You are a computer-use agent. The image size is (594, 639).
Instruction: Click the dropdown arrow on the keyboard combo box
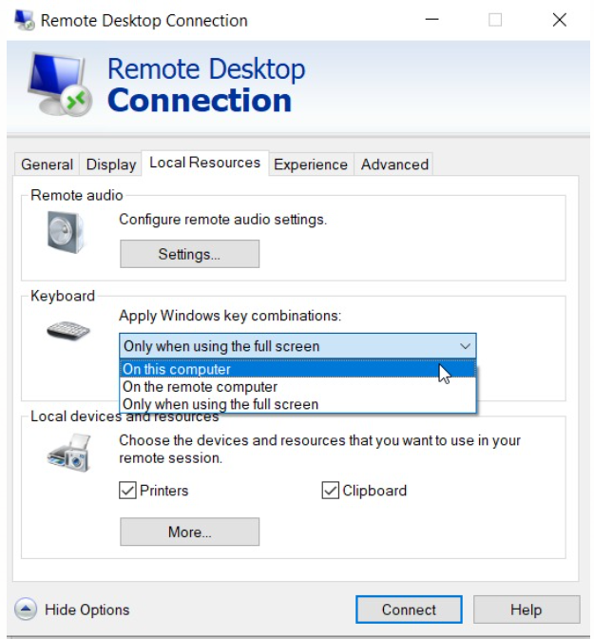465,346
